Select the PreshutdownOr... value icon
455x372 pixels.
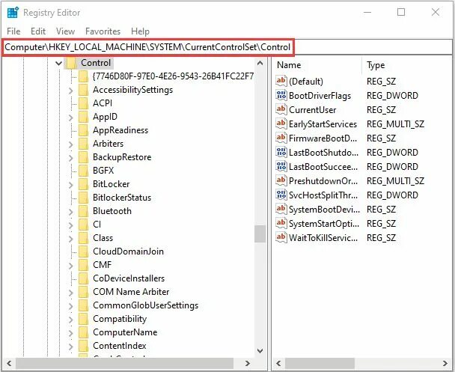(281, 180)
